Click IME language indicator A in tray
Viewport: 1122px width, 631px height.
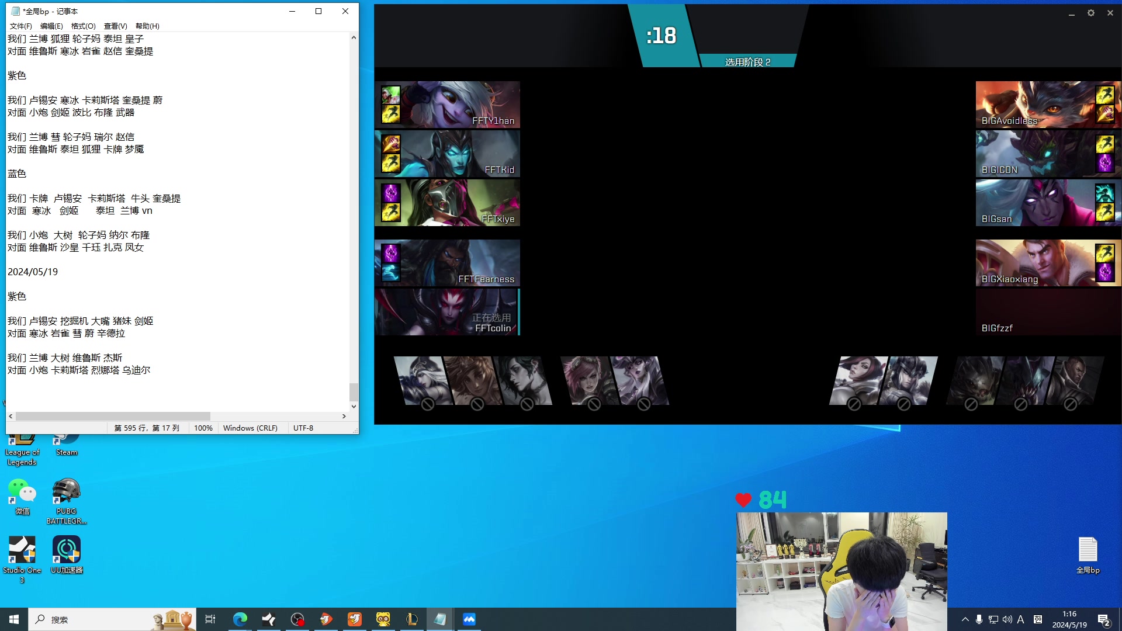pyautogui.click(x=1020, y=619)
